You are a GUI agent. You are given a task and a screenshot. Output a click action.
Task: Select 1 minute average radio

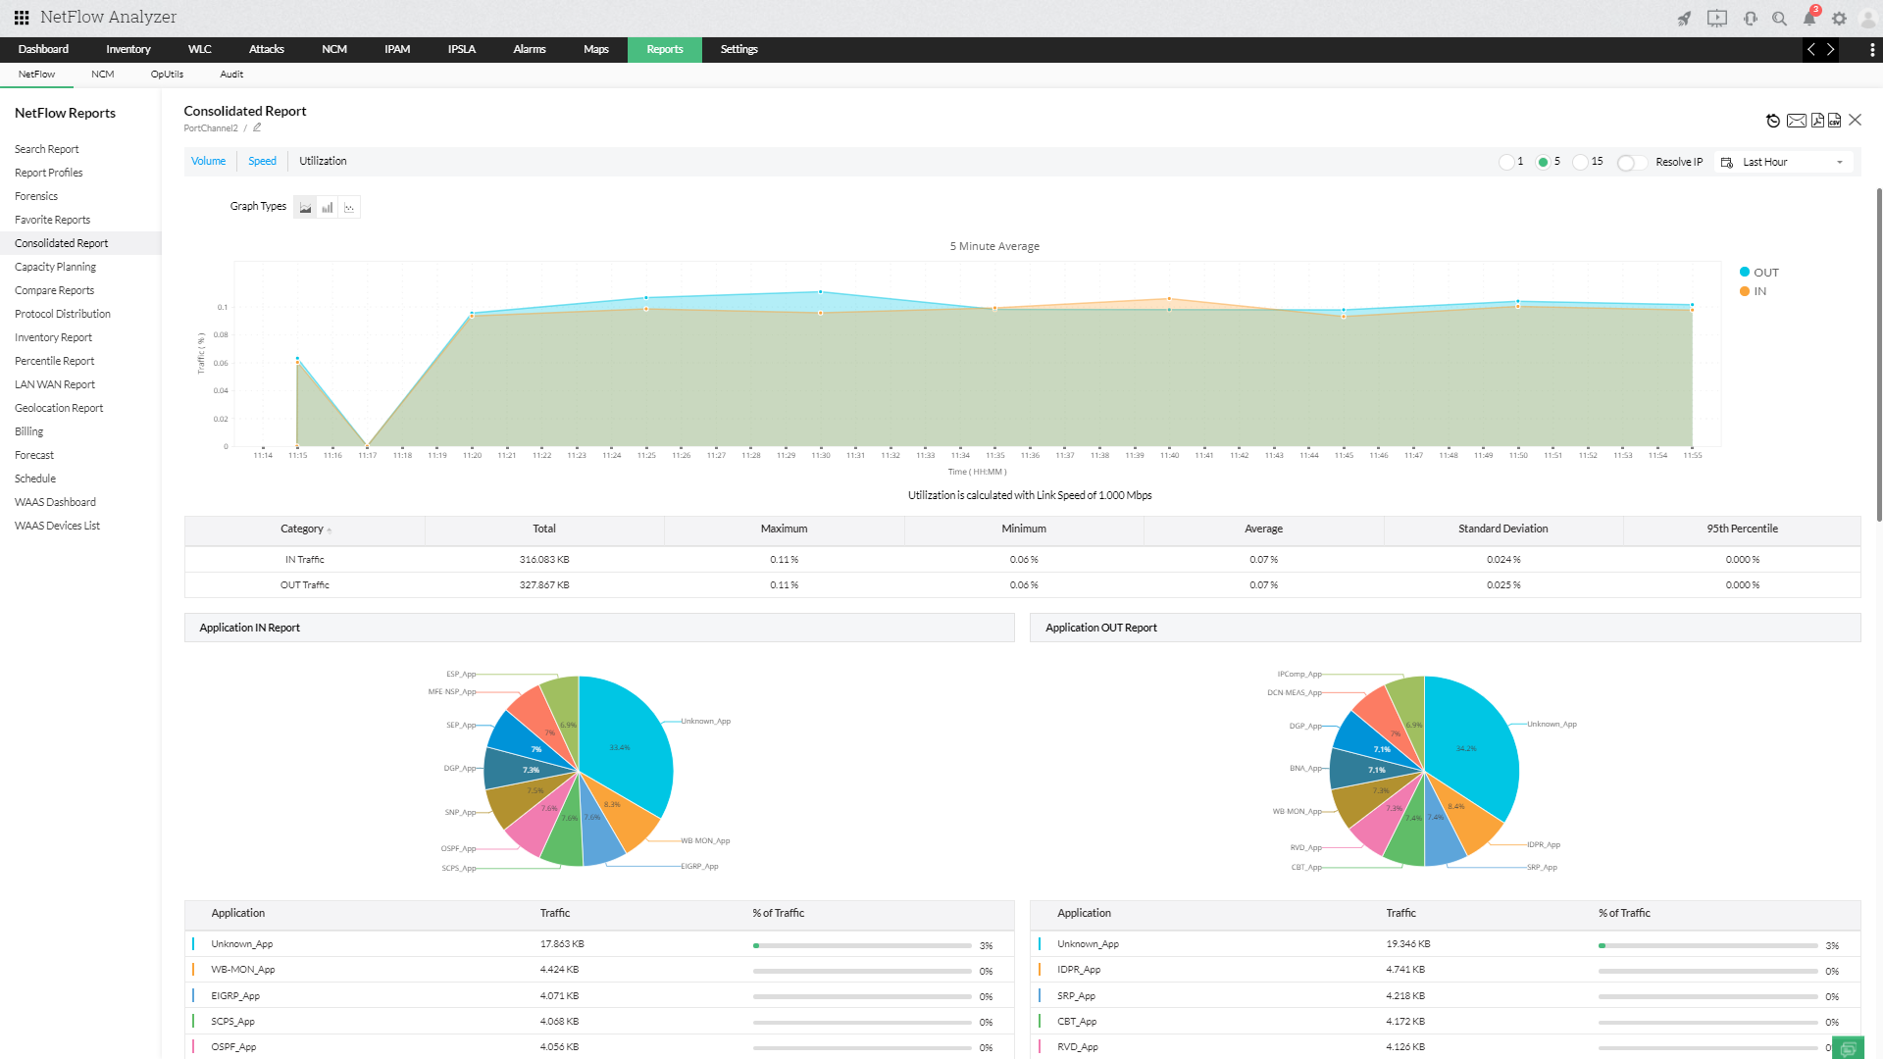tap(1505, 163)
